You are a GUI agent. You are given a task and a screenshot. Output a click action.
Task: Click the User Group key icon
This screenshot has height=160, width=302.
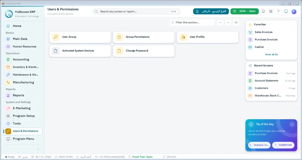pyautogui.click(x=55, y=37)
